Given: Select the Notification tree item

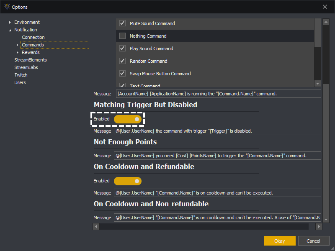Looking at the screenshot, I should click(x=26, y=30).
